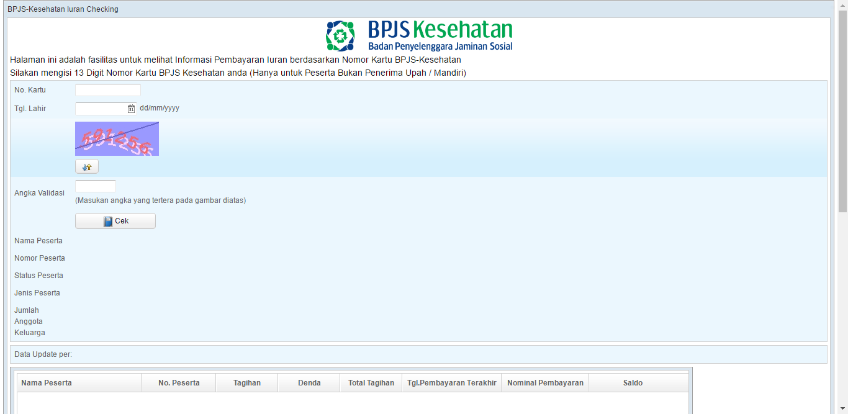Click the Saldo column header

[638, 383]
